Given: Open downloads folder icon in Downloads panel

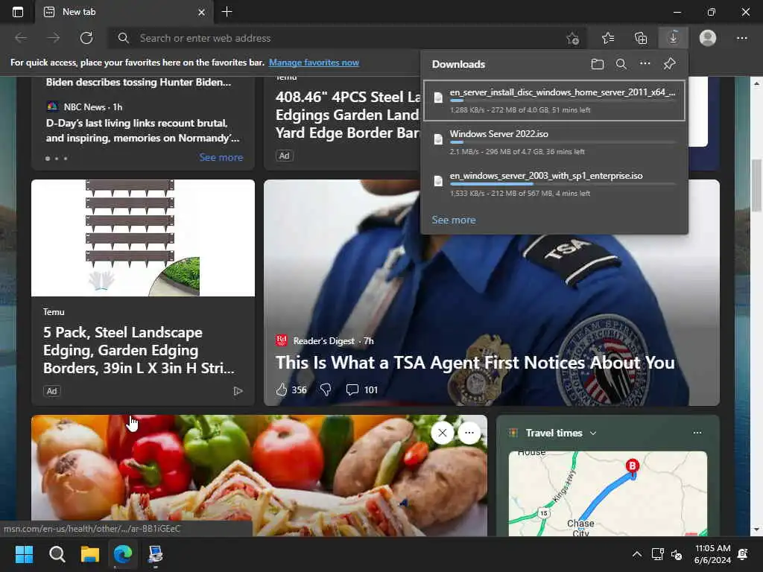Looking at the screenshot, I should tap(598, 64).
